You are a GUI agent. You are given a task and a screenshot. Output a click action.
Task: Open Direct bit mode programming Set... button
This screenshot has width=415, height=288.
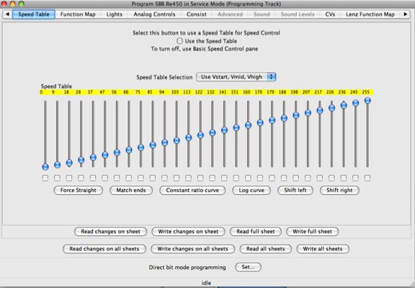click(248, 267)
